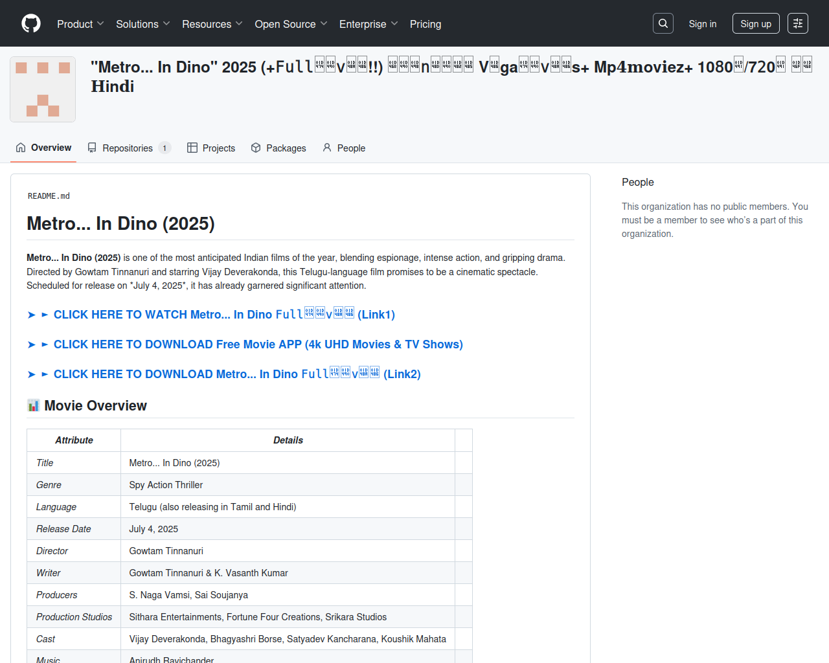The image size is (829, 663).
Task: Click the repo icon beside Repositories
Action: tap(92, 148)
